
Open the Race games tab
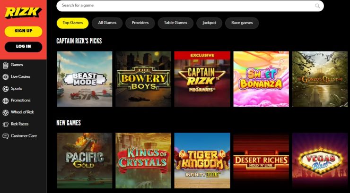(x=242, y=23)
